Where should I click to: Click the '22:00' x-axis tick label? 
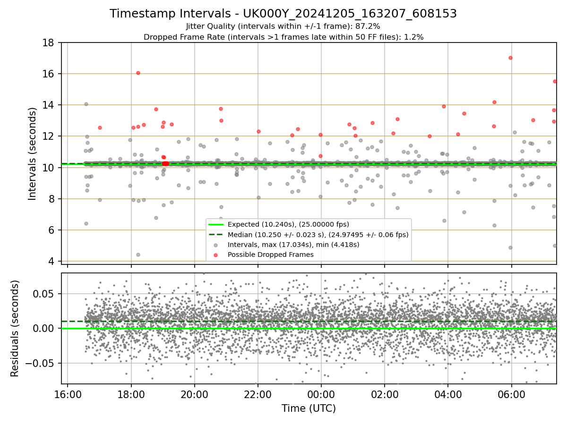258,394
